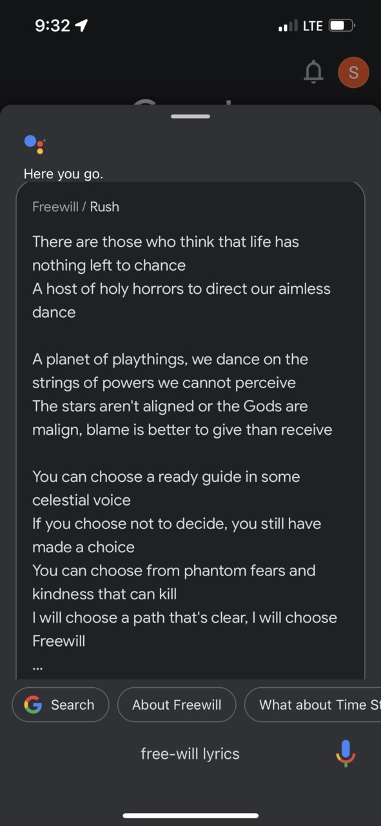Tap the 9:32 clock in status bar
The image size is (381, 826).
pos(52,26)
